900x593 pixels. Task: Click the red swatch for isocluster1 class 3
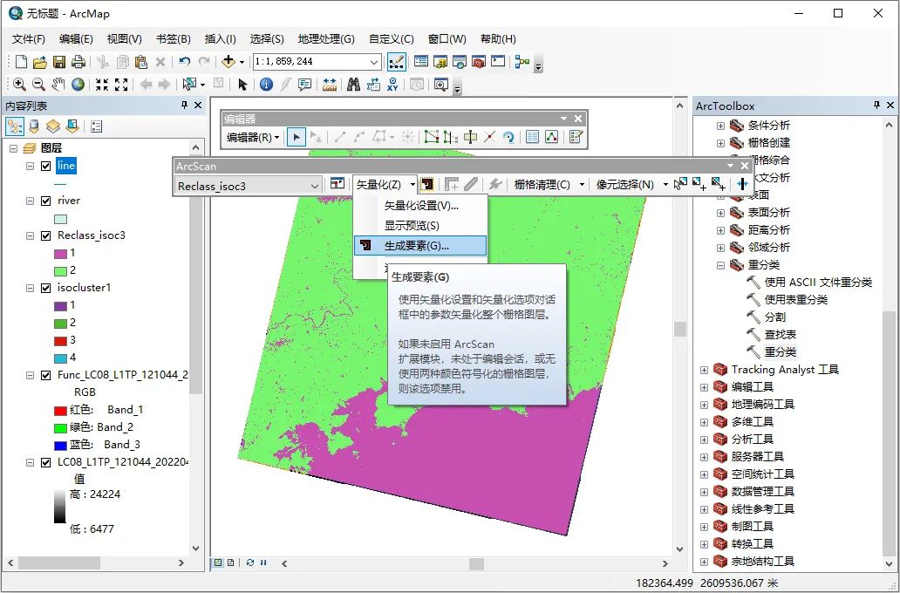tap(60, 341)
